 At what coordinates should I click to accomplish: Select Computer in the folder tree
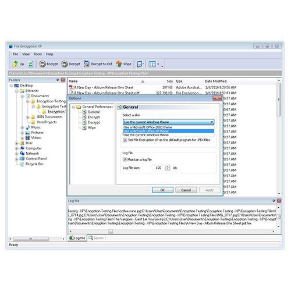pyautogui.click(x=34, y=148)
